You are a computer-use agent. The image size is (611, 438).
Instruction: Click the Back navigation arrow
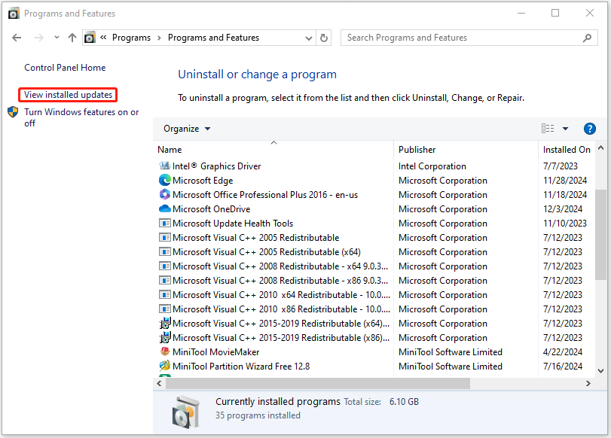point(17,38)
